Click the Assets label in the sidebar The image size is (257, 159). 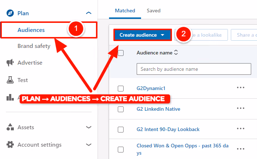pyautogui.click(x=26, y=127)
